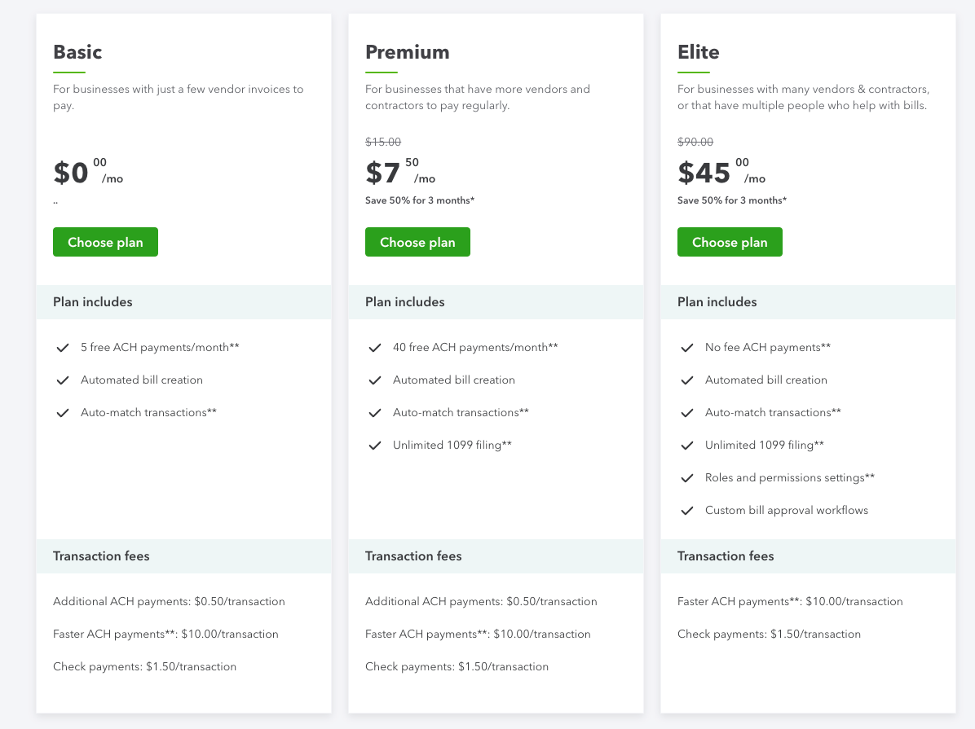Click Premium's Automated bill creation checkmark
This screenshot has width=975, height=729.
375,380
